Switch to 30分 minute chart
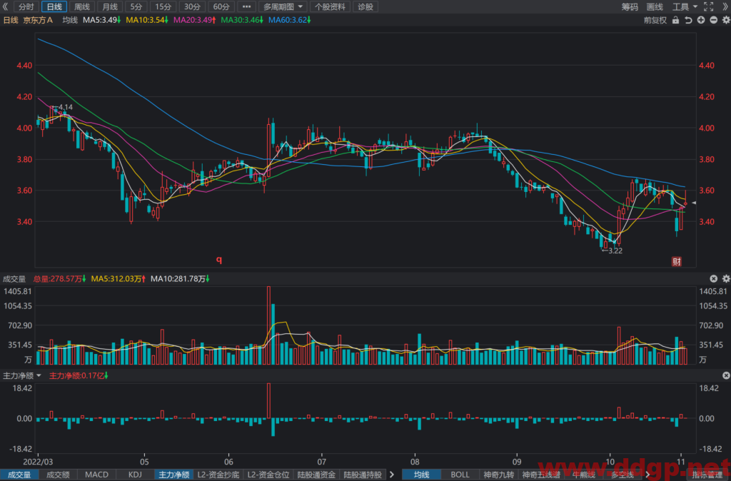 pos(192,6)
